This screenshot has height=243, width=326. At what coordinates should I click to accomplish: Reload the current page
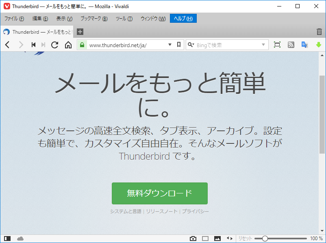(54, 45)
